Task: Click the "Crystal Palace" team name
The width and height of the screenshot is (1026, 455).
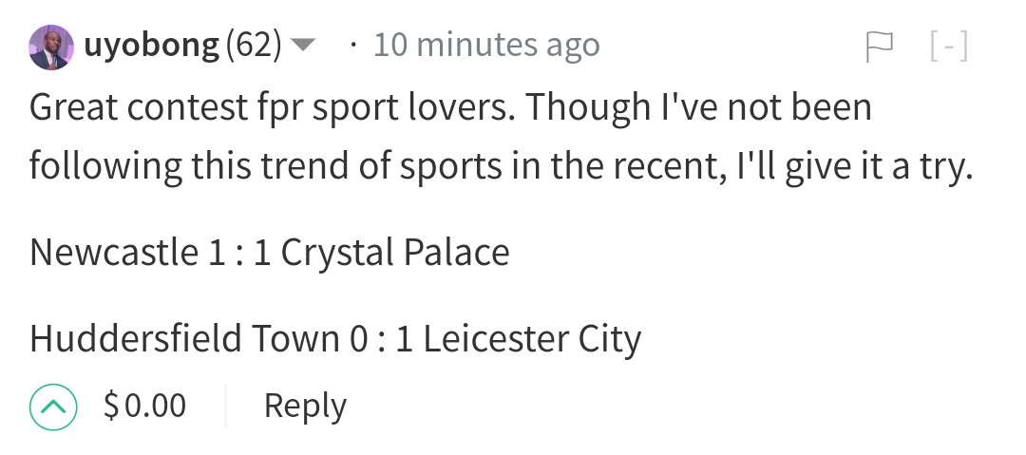Action: pos(395,253)
